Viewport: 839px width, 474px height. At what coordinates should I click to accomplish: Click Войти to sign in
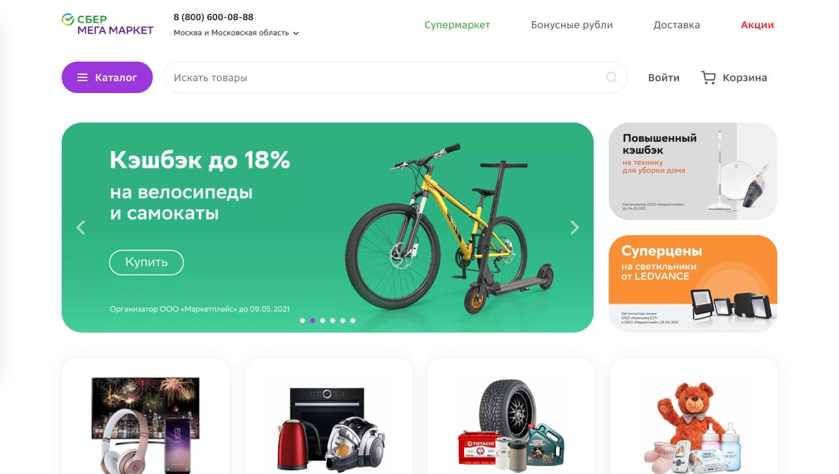coord(663,77)
